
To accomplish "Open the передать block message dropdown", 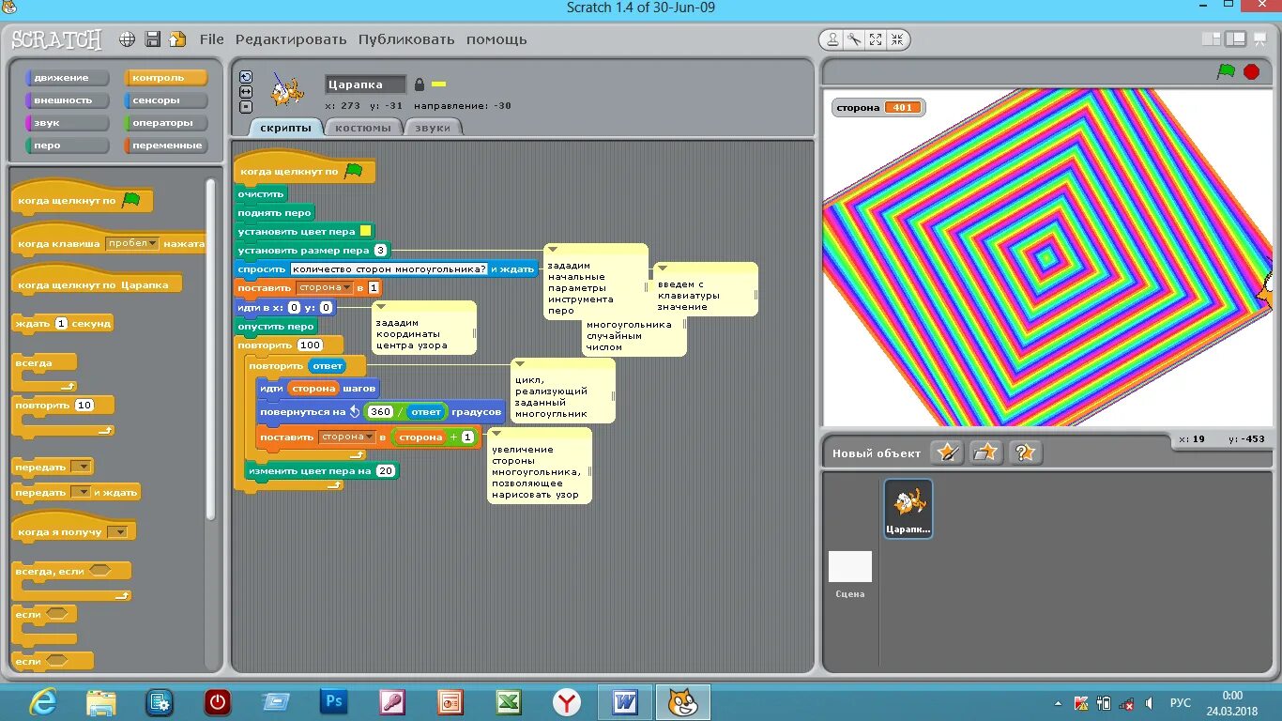I will [x=81, y=467].
